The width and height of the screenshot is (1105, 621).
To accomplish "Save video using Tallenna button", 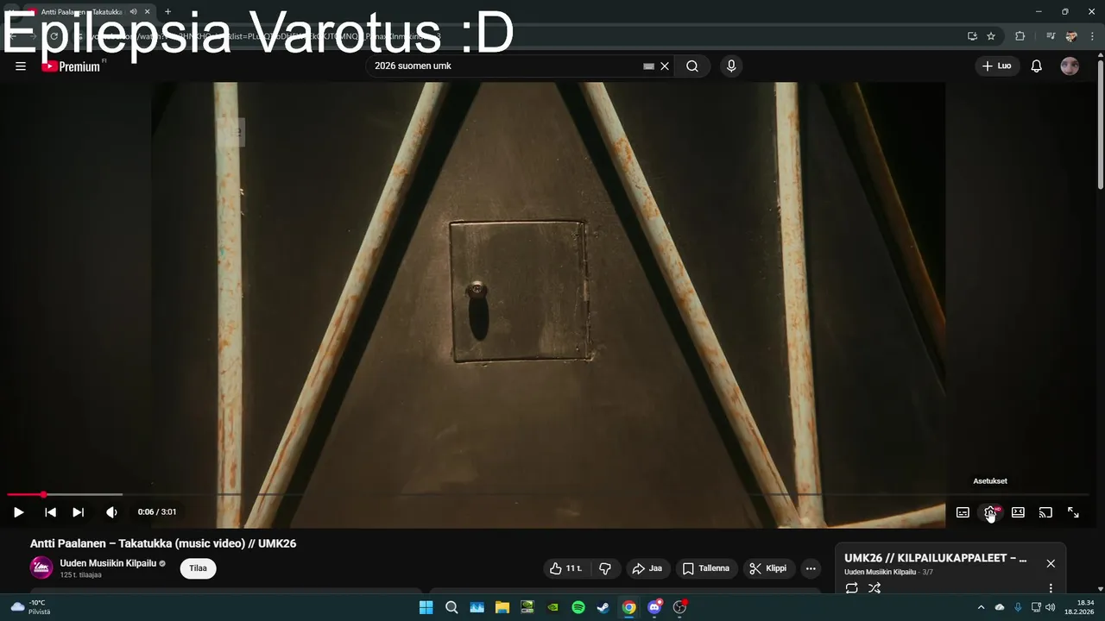I will click(705, 568).
